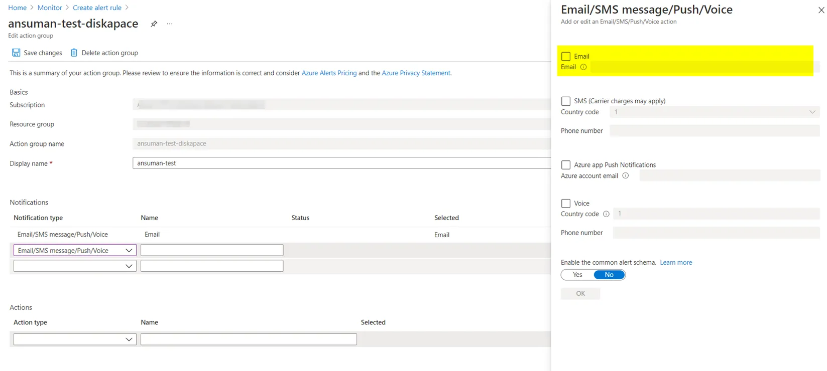
Task: Click the Delete action group trash icon
Action: pyautogui.click(x=74, y=53)
